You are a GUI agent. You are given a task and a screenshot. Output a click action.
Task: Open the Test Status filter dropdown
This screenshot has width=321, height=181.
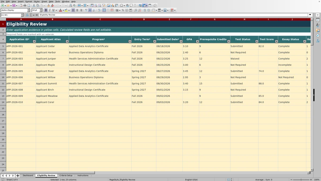(x=257, y=41)
